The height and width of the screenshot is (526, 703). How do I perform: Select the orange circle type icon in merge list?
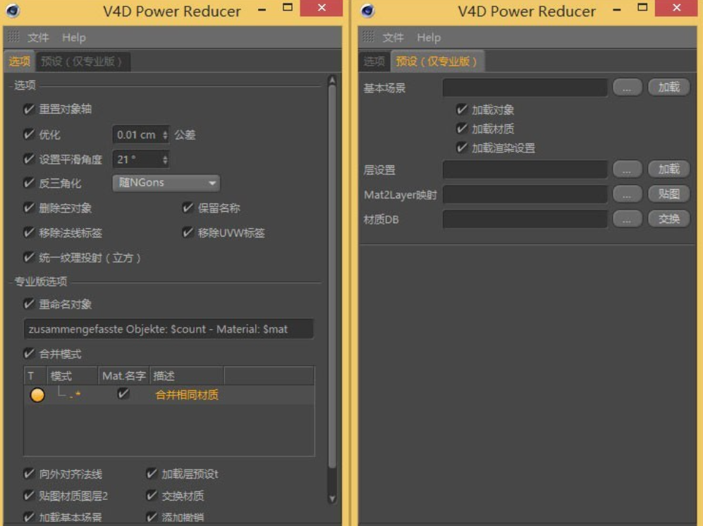coord(37,395)
